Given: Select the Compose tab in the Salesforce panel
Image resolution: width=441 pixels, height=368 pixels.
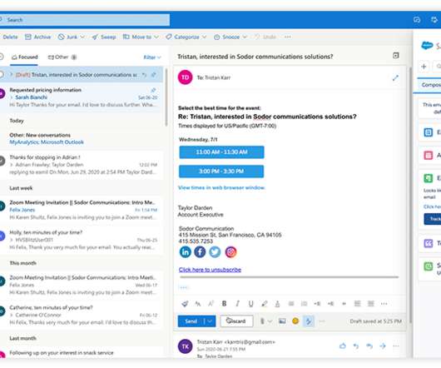Looking at the screenshot, I should pos(431,85).
